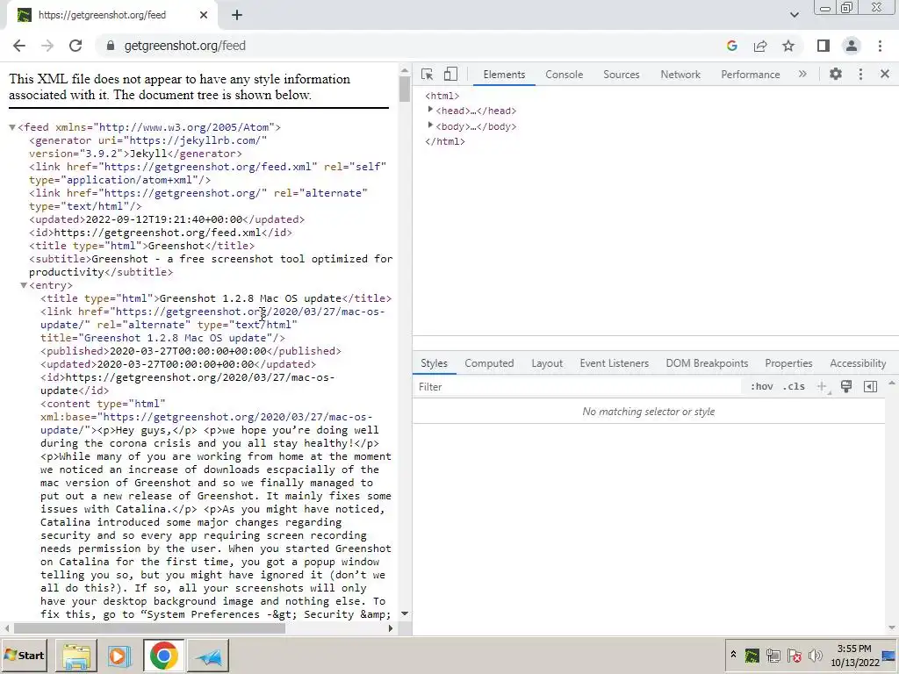Expand the head node in Elements
Viewport: 899px width, 674px height.
point(430,110)
